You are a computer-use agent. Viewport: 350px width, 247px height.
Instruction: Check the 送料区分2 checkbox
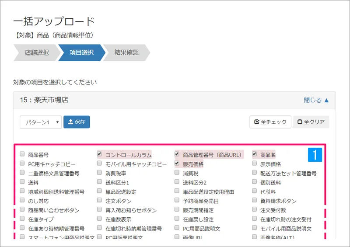177,181
